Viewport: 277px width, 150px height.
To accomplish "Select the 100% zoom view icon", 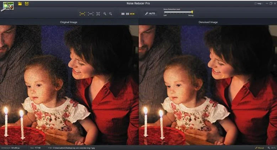I will (x=91, y=14).
